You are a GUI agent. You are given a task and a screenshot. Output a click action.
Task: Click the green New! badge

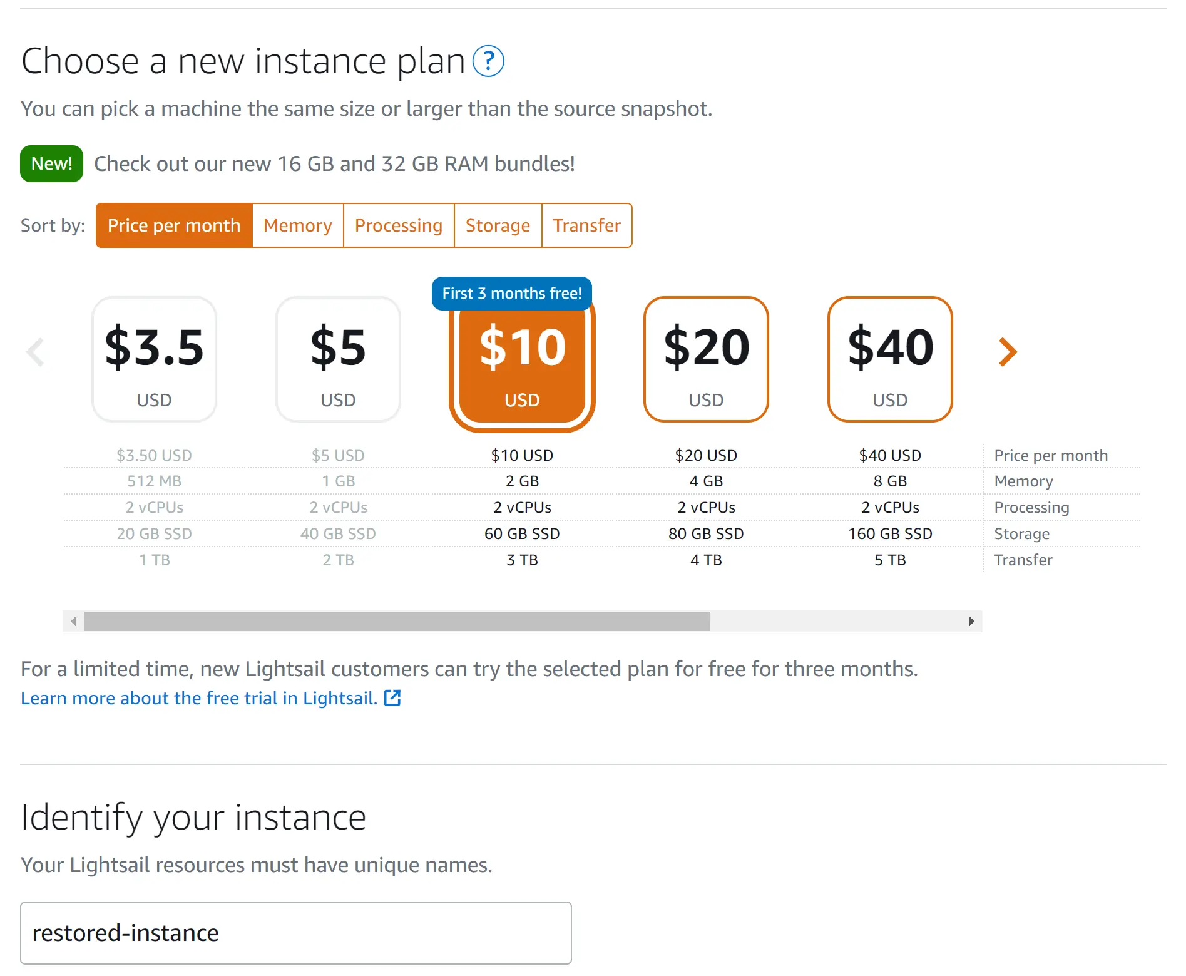[52, 163]
